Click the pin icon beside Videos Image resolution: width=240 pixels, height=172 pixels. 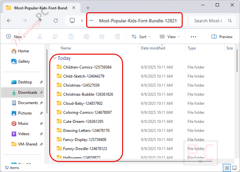tap(41, 134)
